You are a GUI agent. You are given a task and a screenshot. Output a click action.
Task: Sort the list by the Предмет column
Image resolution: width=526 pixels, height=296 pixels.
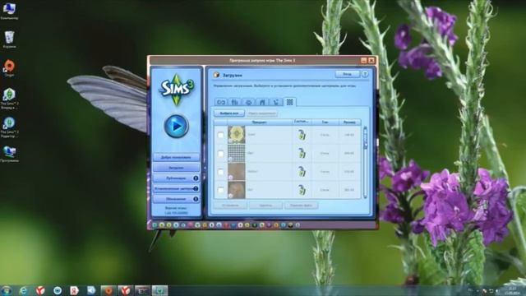pyautogui.click(x=260, y=123)
